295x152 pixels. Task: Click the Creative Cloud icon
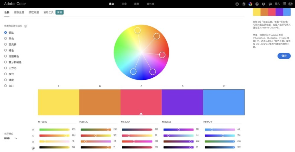291,4
